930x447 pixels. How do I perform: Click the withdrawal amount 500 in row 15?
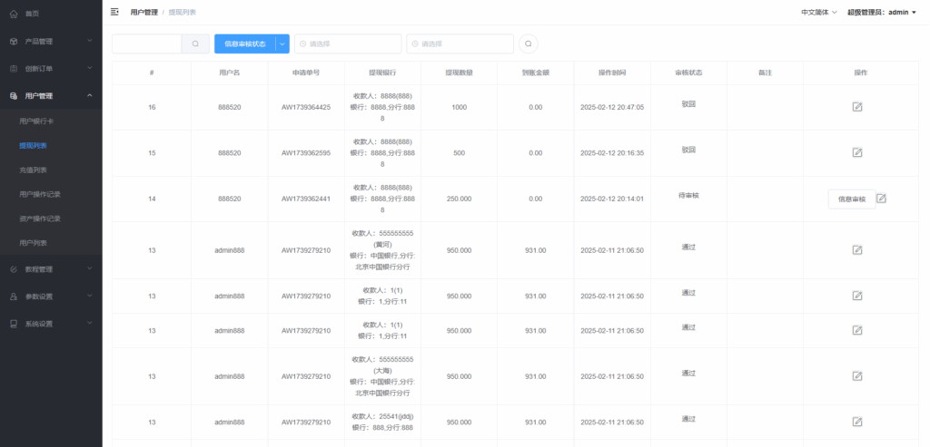pyautogui.click(x=459, y=152)
